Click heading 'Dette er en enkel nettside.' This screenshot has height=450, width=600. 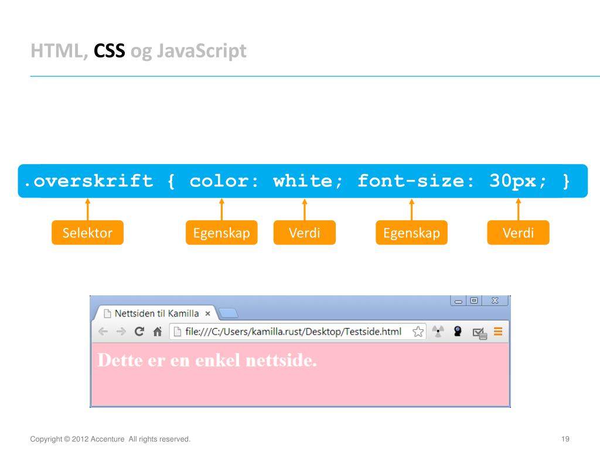207,360
